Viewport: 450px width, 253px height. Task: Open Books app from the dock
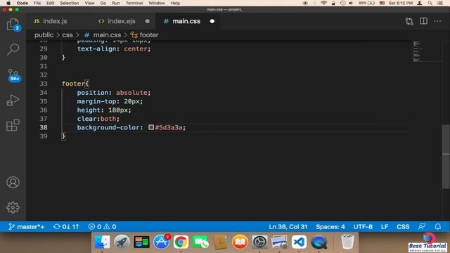[x=240, y=242]
